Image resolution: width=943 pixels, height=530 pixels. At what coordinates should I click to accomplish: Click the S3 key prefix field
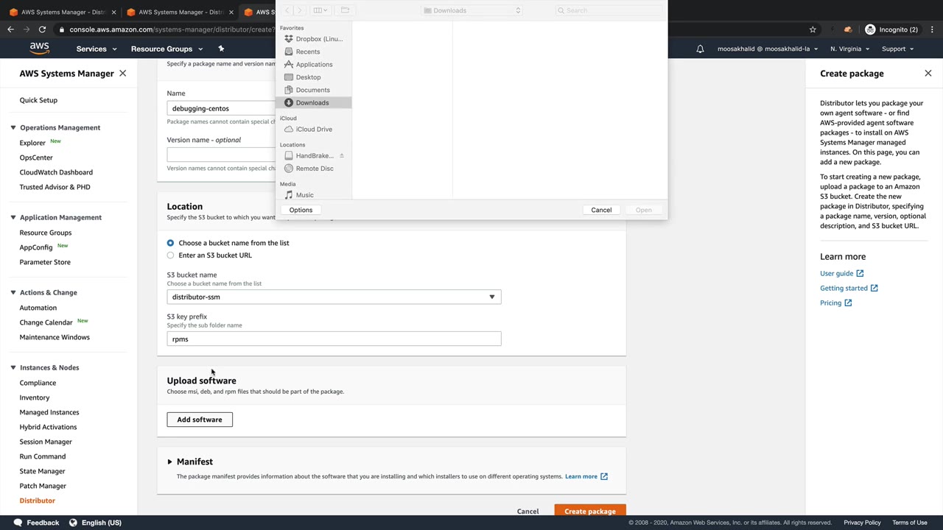tap(334, 339)
